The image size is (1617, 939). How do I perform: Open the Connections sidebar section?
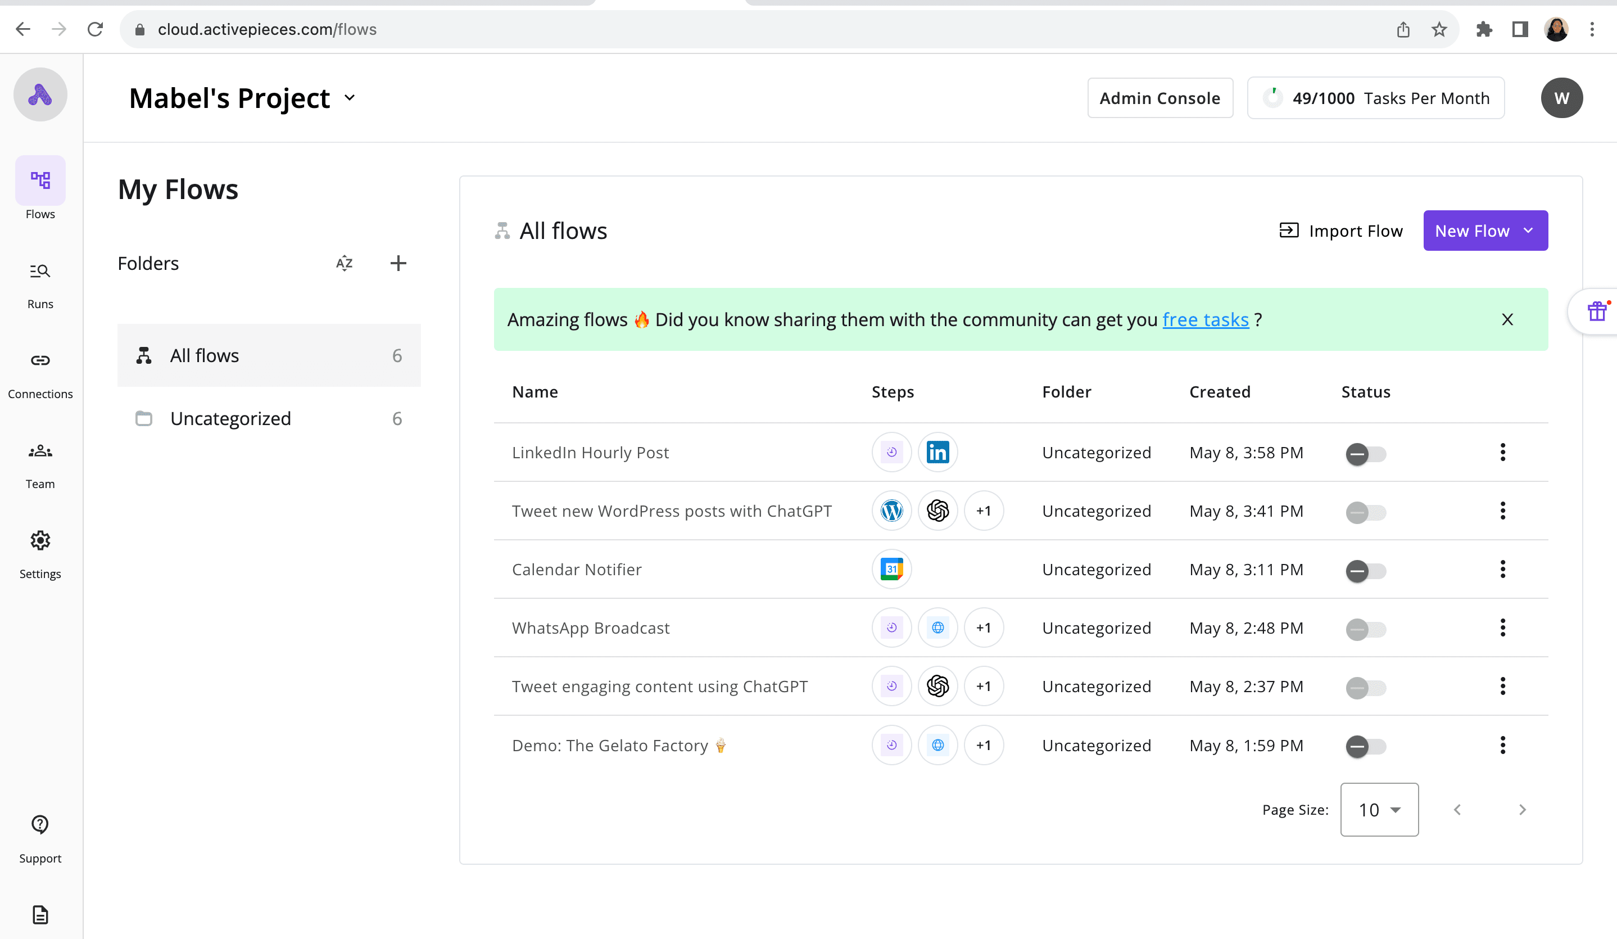click(40, 375)
